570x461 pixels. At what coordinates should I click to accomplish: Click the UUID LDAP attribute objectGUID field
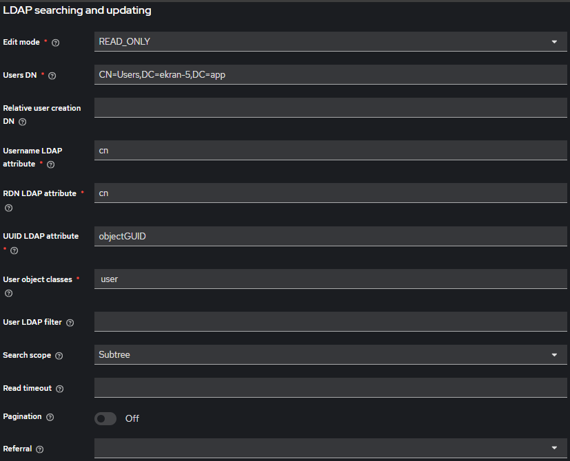point(331,237)
